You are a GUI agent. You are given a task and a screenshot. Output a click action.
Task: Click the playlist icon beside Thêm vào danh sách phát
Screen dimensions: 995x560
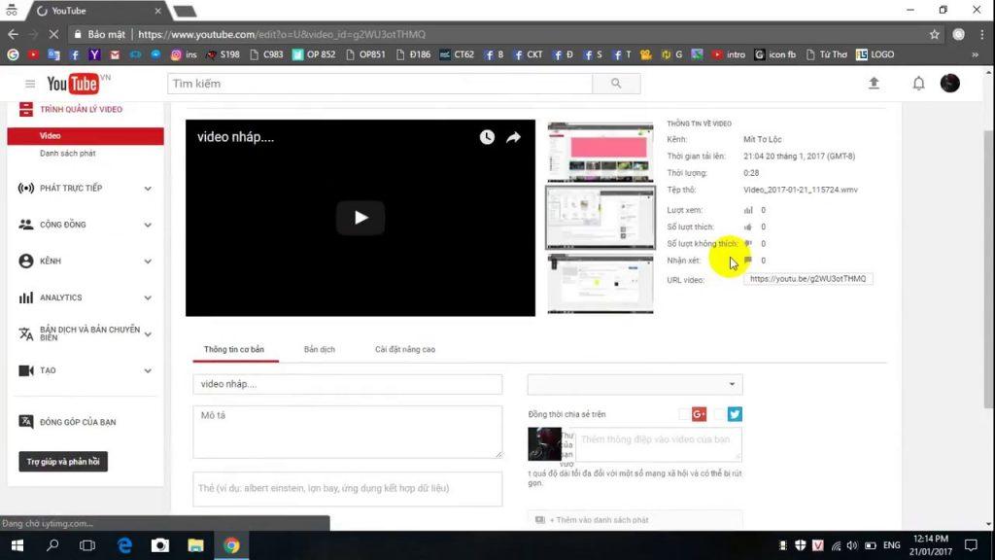pos(538,519)
